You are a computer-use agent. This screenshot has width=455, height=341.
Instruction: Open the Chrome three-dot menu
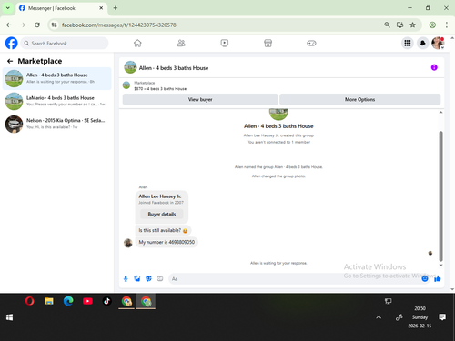coord(447,25)
